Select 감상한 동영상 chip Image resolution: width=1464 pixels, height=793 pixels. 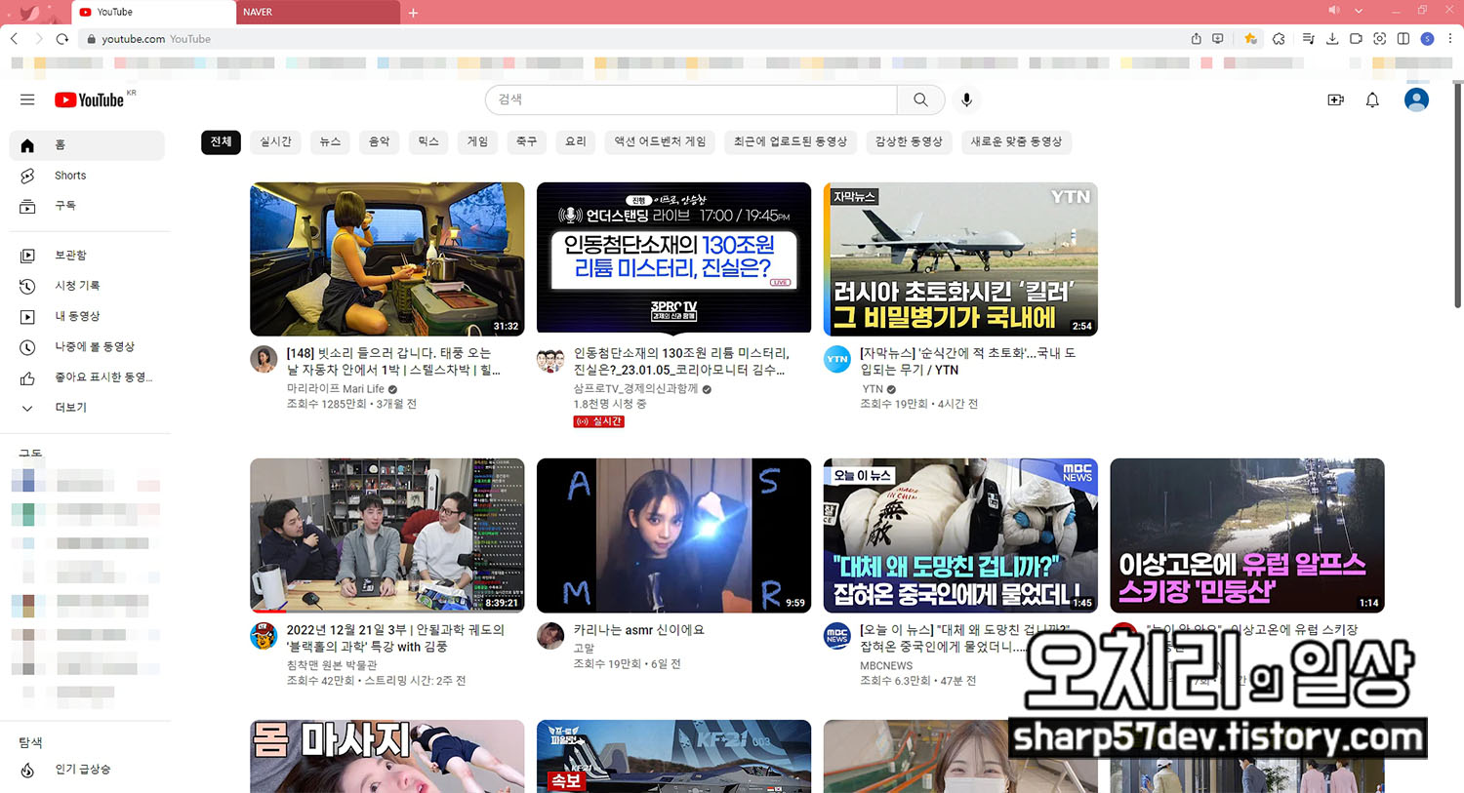(x=909, y=142)
